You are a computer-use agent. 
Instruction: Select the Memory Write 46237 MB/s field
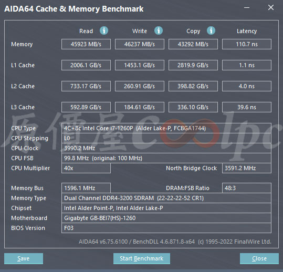pyautogui.click(x=140, y=44)
